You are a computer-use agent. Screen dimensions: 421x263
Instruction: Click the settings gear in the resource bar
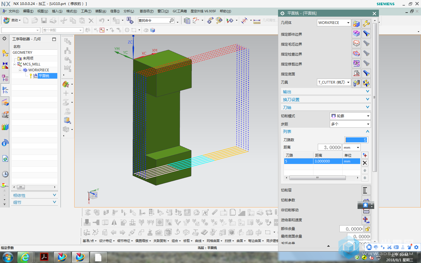point(4,39)
